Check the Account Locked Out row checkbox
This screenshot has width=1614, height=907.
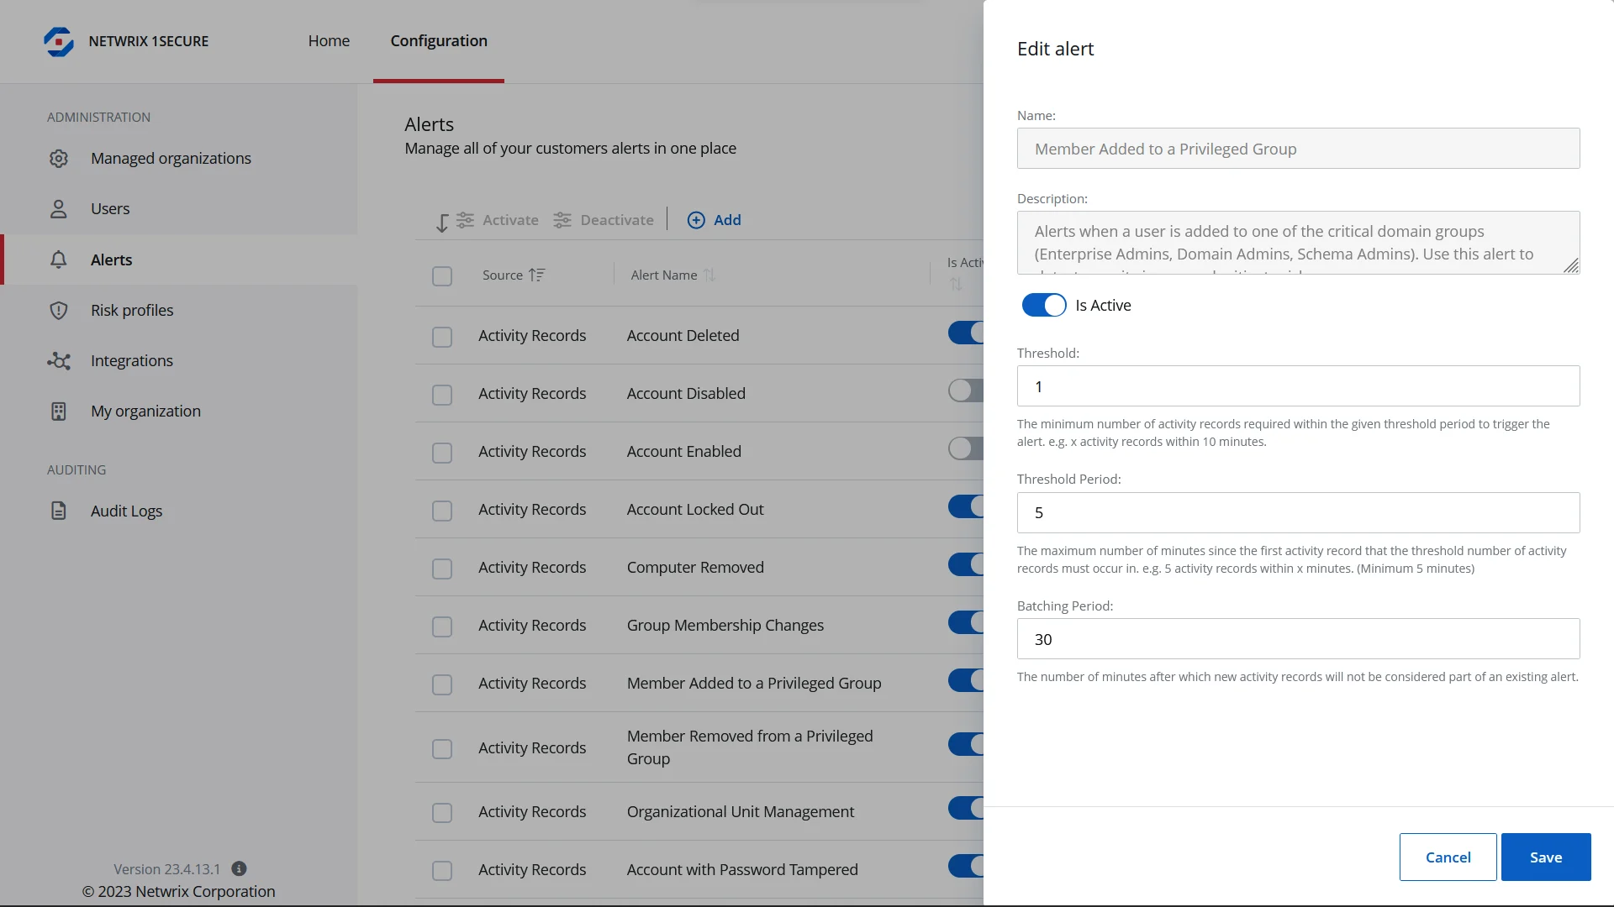coord(442,511)
